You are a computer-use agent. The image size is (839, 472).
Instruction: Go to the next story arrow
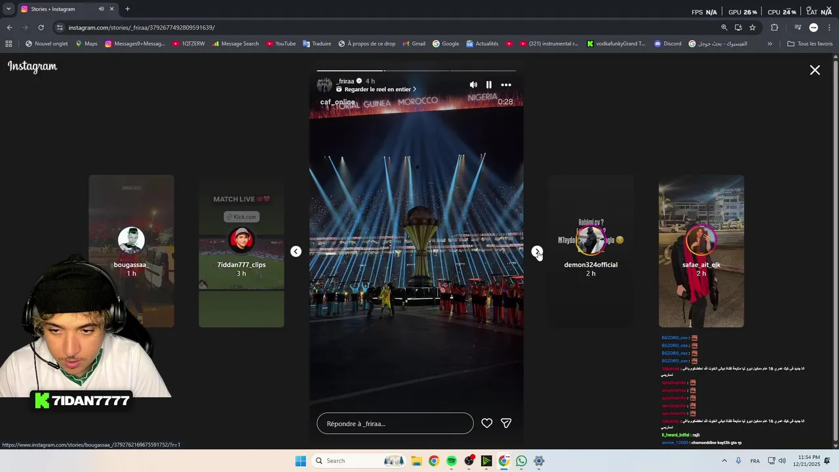[x=537, y=252]
